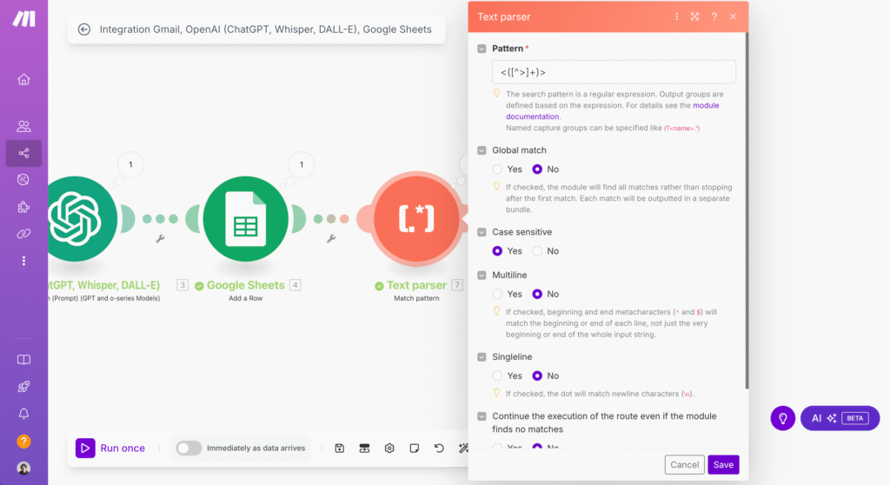Toggle the Singleline map checkbox
This screenshot has height=485, width=890.
(x=482, y=357)
